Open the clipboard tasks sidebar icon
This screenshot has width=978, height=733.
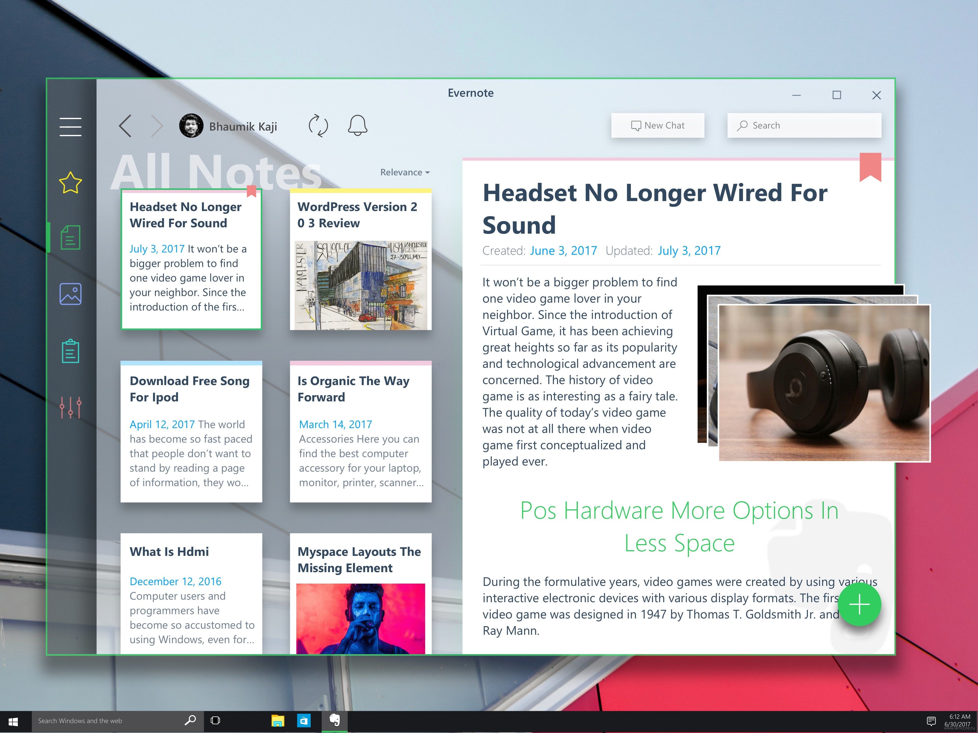pos(70,351)
